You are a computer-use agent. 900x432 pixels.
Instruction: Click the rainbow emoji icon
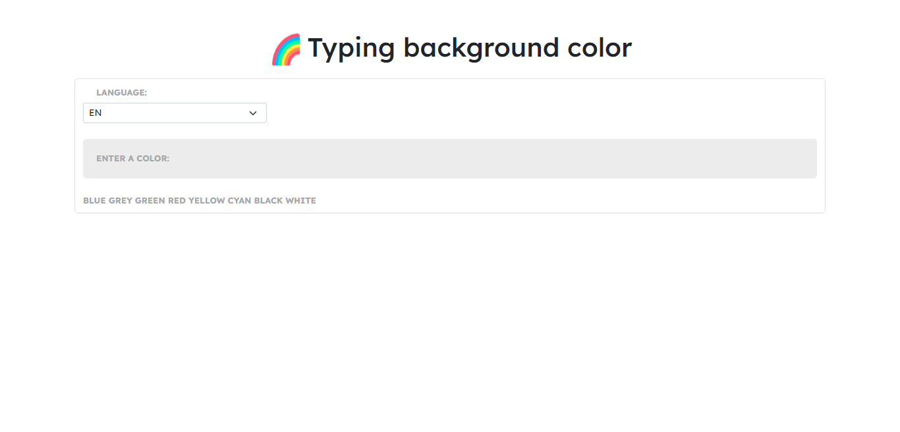point(286,47)
